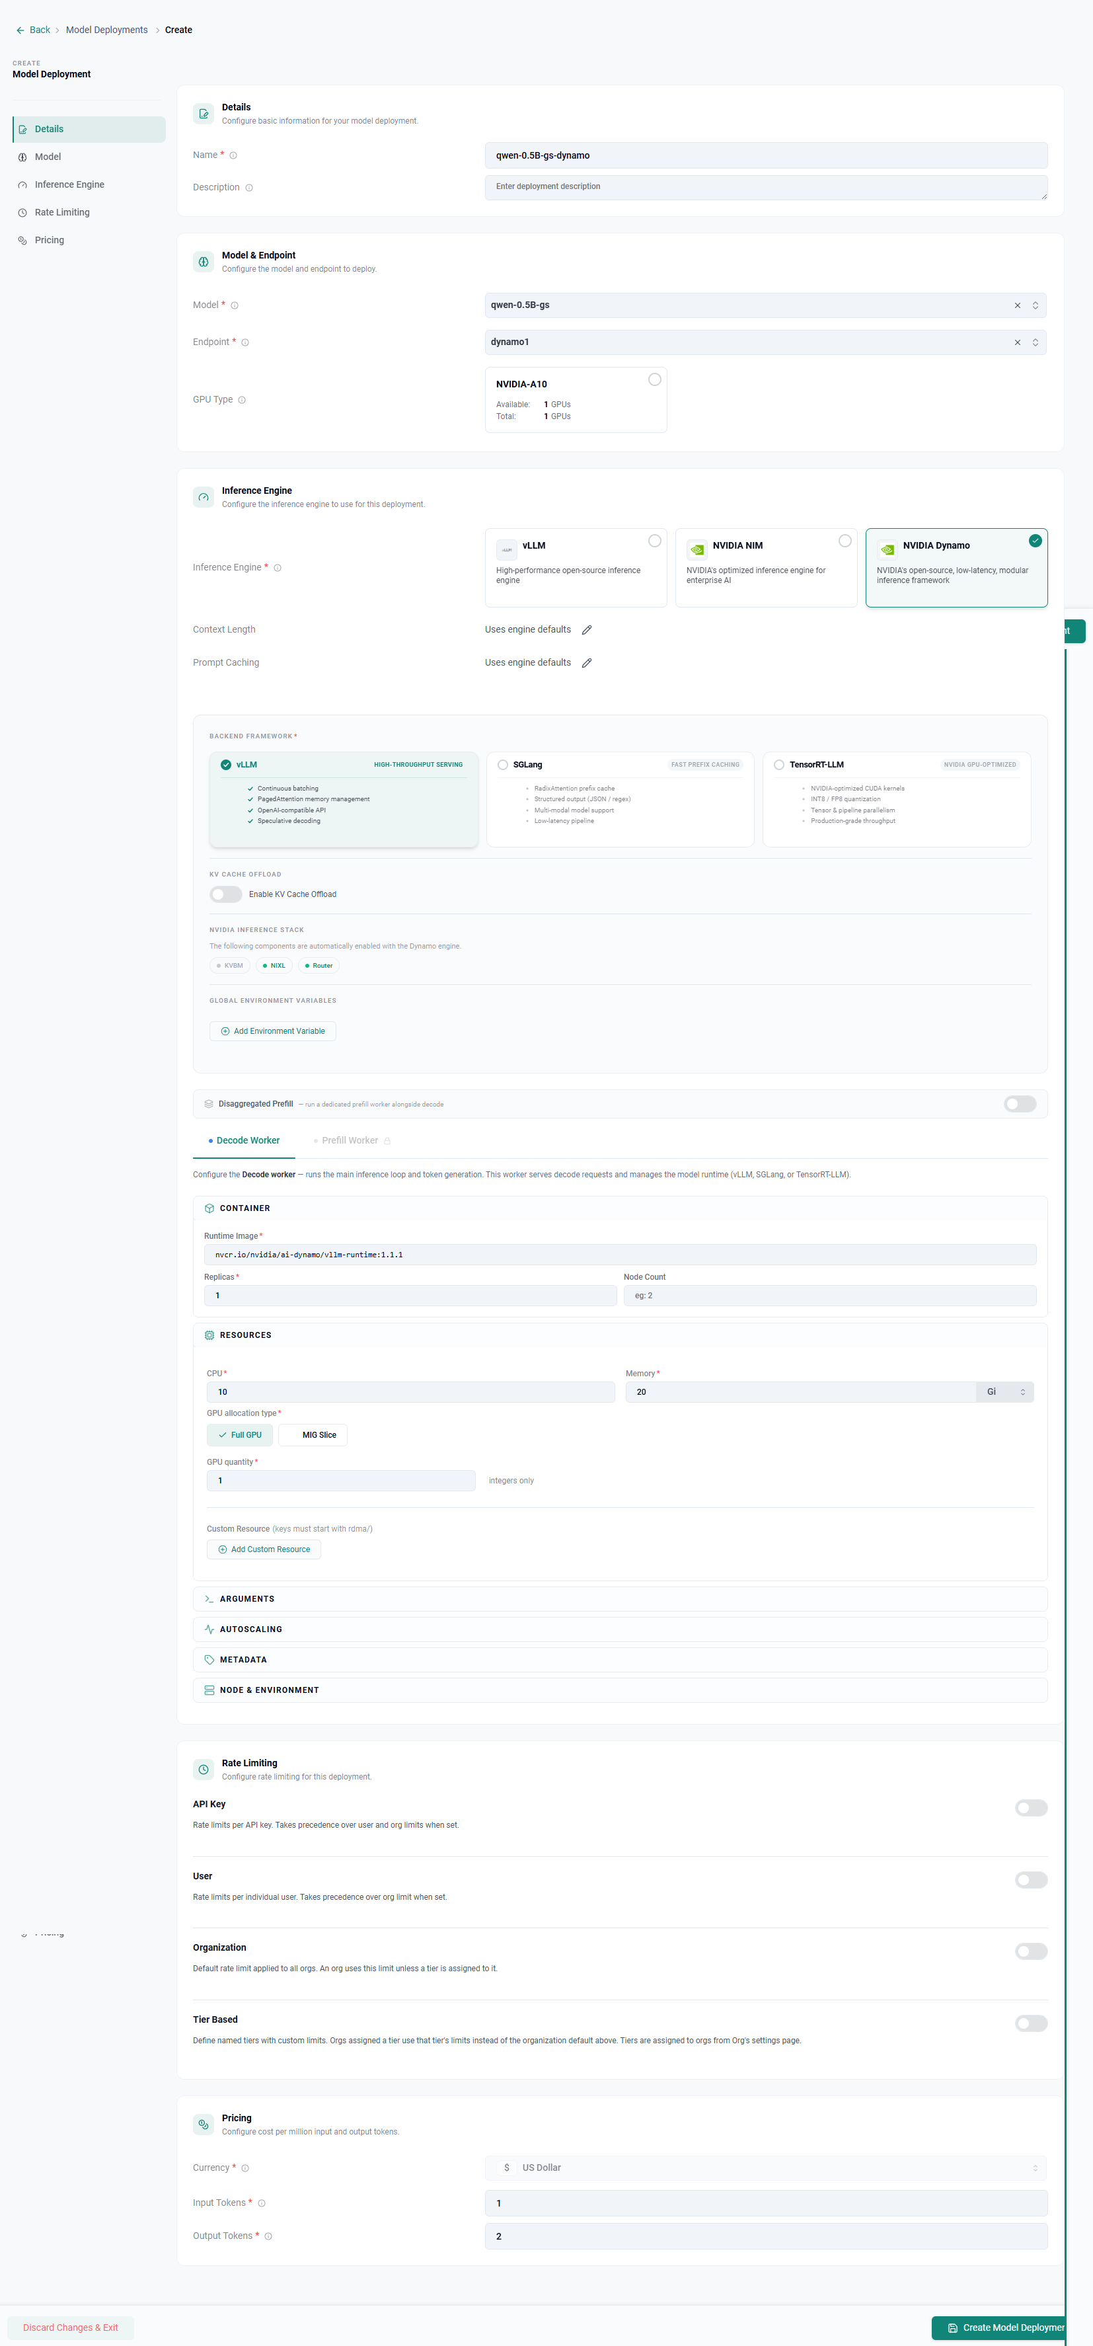Viewport: 1093px width, 2346px height.
Task: Click the Back arrow icon
Action: tap(20, 30)
